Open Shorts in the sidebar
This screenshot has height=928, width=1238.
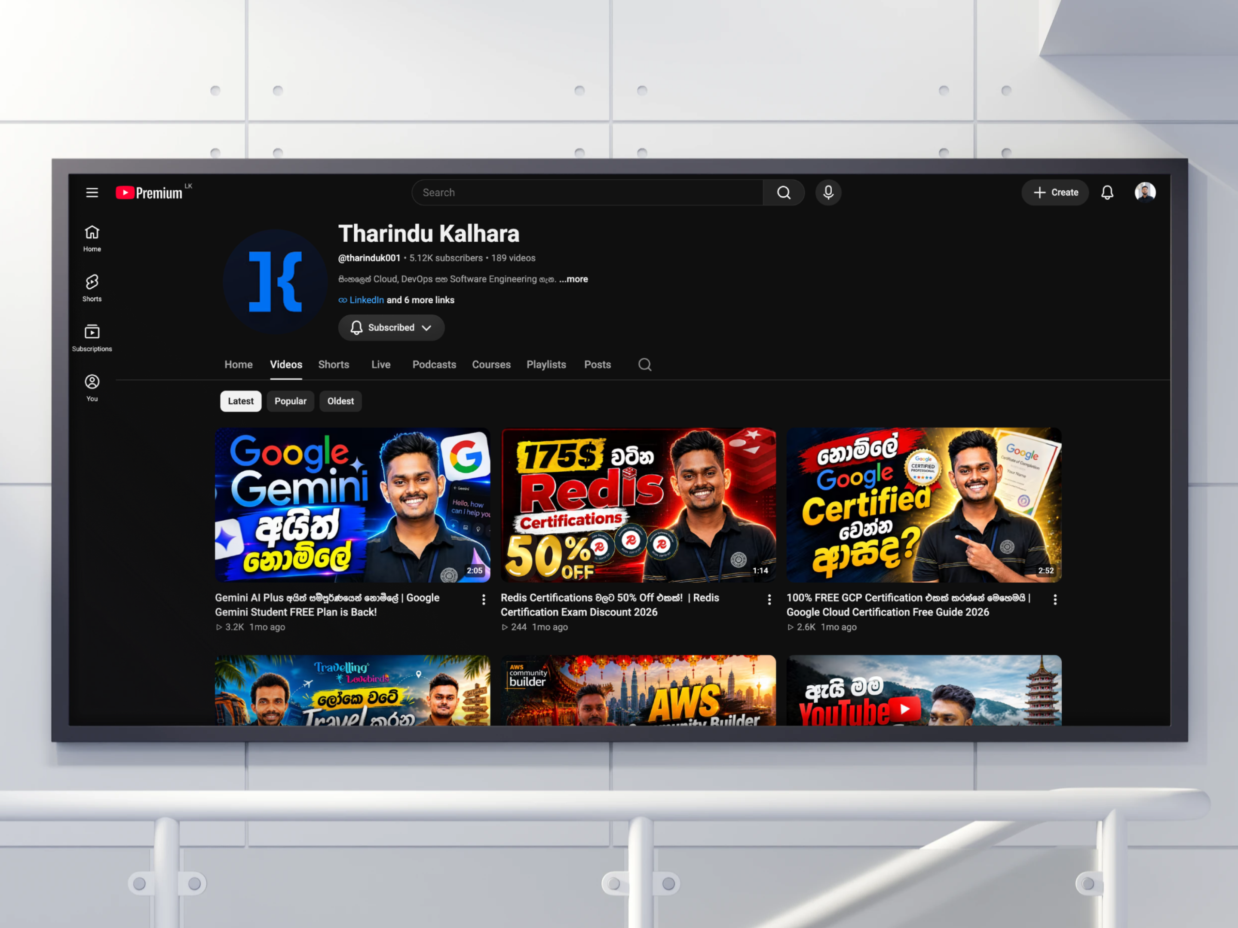92,288
